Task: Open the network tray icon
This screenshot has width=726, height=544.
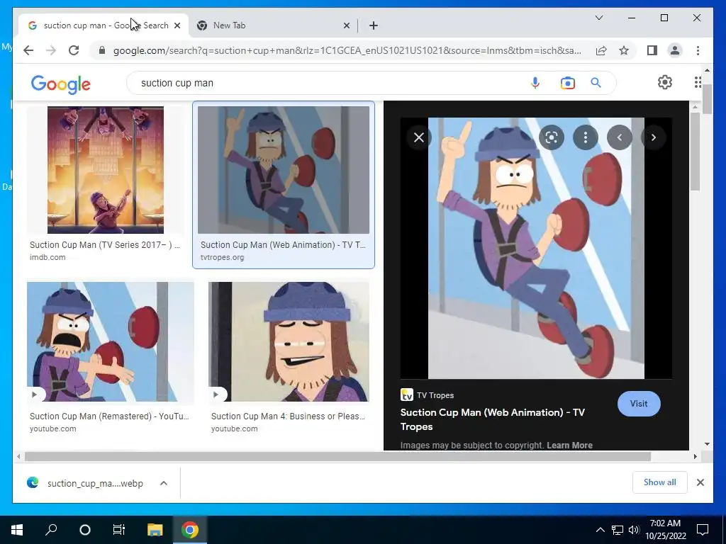Action: point(618,530)
